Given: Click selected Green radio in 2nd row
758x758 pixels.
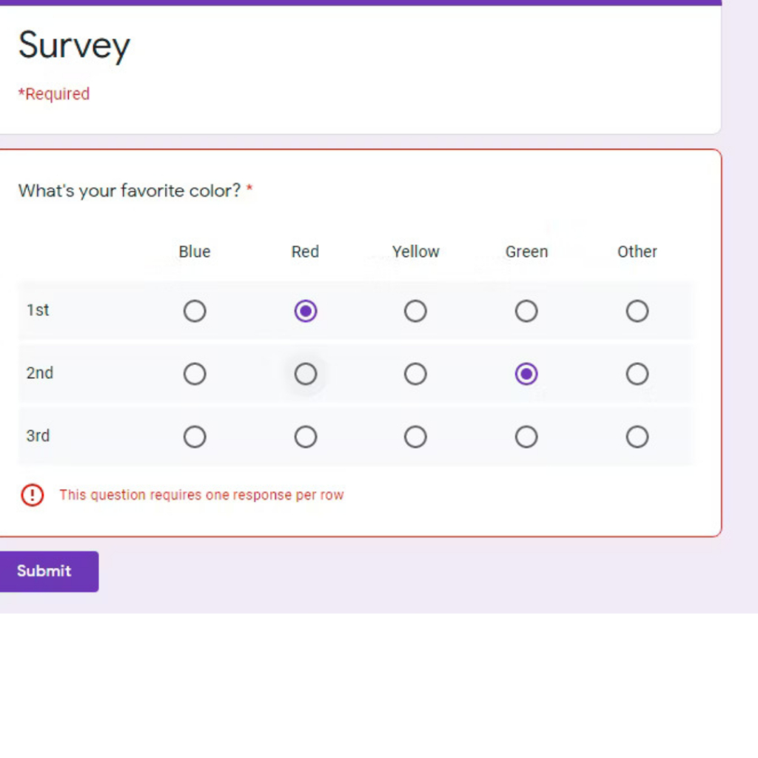Looking at the screenshot, I should click(x=526, y=374).
